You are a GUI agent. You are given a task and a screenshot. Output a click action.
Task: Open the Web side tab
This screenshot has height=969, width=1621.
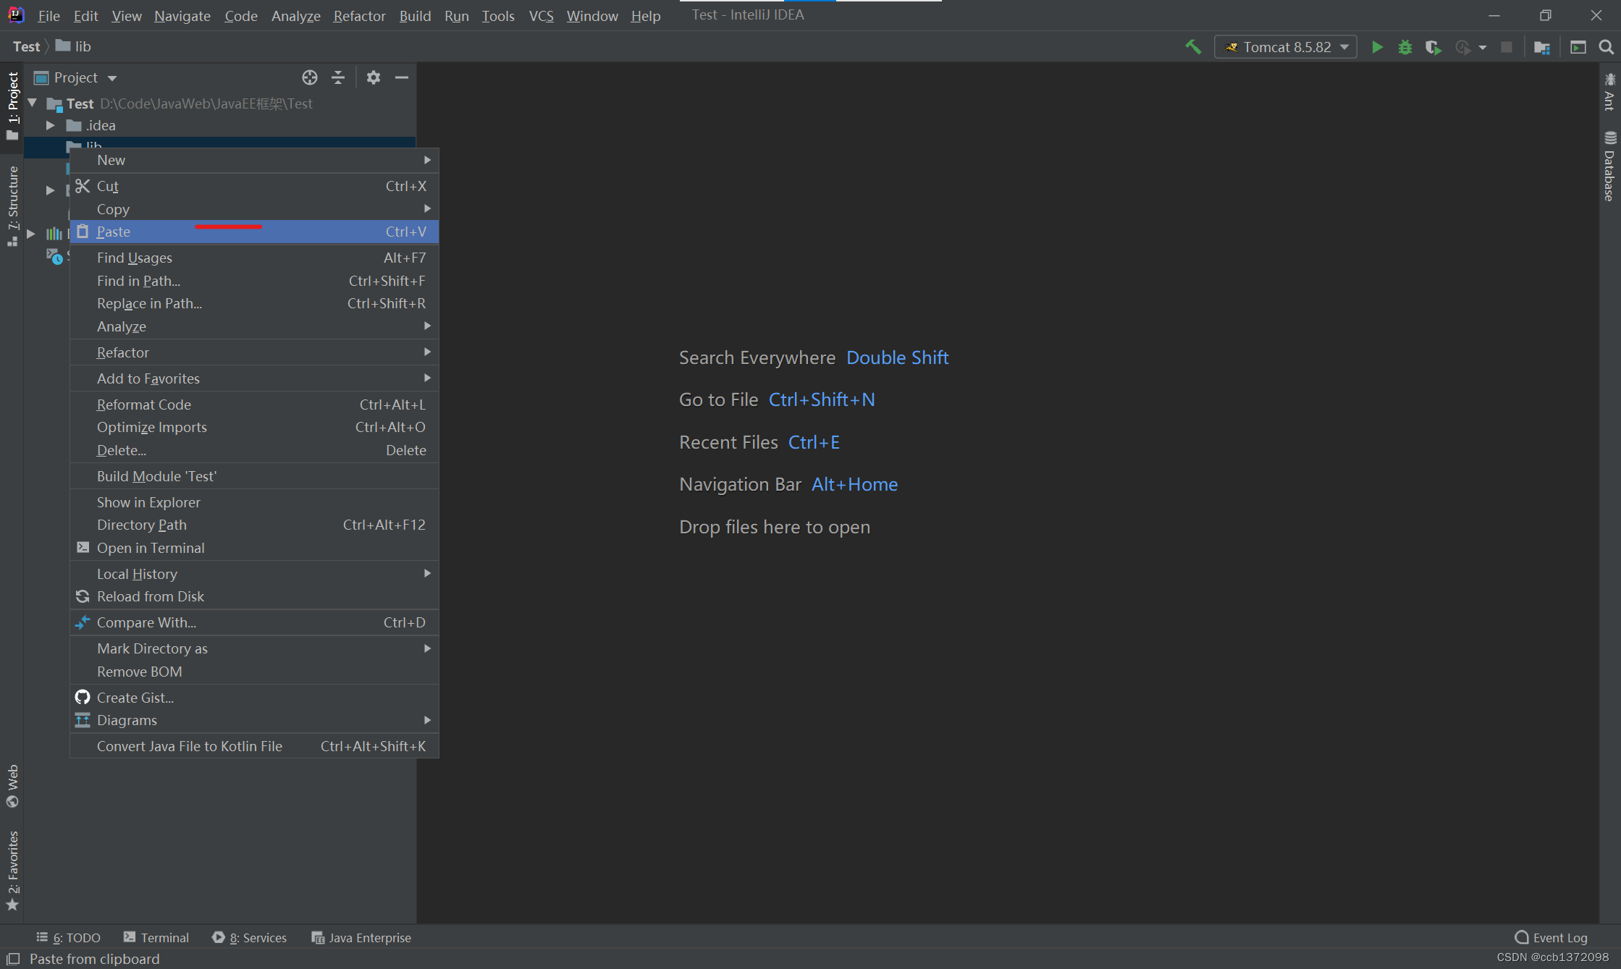(12, 786)
